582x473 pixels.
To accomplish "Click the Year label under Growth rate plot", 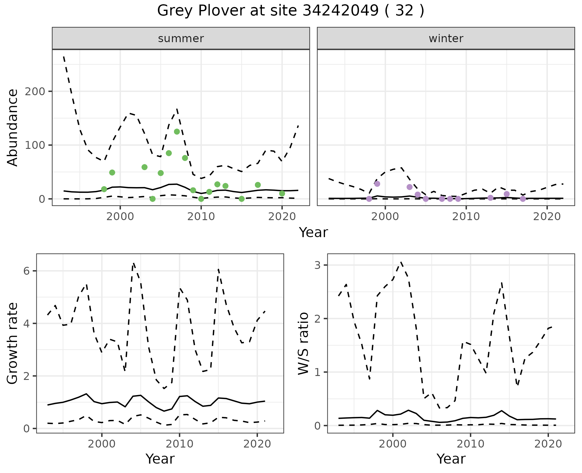I will [x=160, y=459].
